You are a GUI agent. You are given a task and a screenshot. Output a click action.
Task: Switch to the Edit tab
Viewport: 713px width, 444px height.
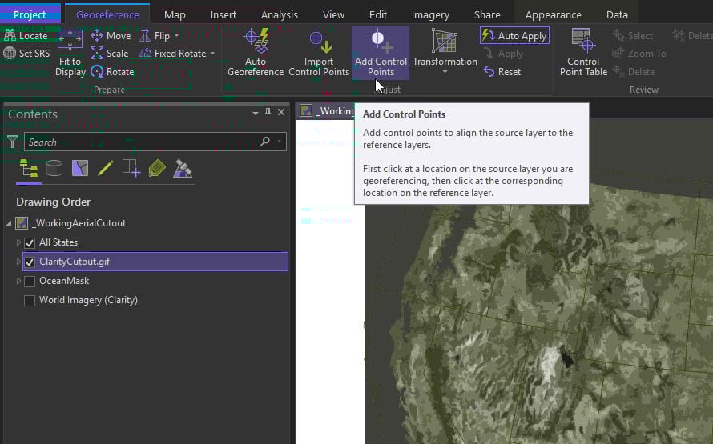[378, 14]
